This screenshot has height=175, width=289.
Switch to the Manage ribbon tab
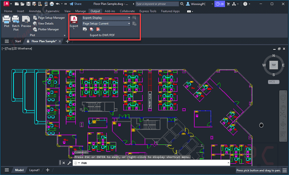coord(81,11)
